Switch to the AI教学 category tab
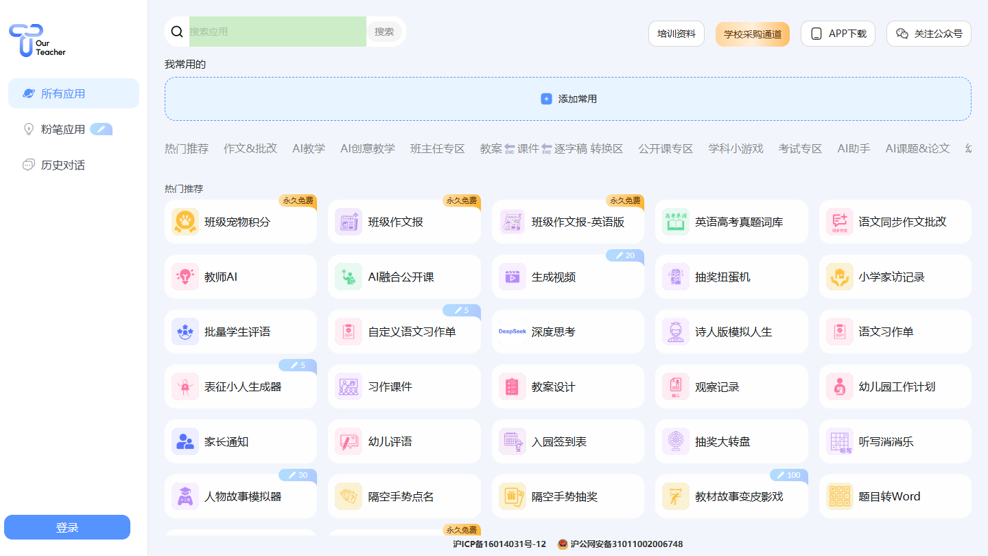The image size is (988, 556). point(309,148)
